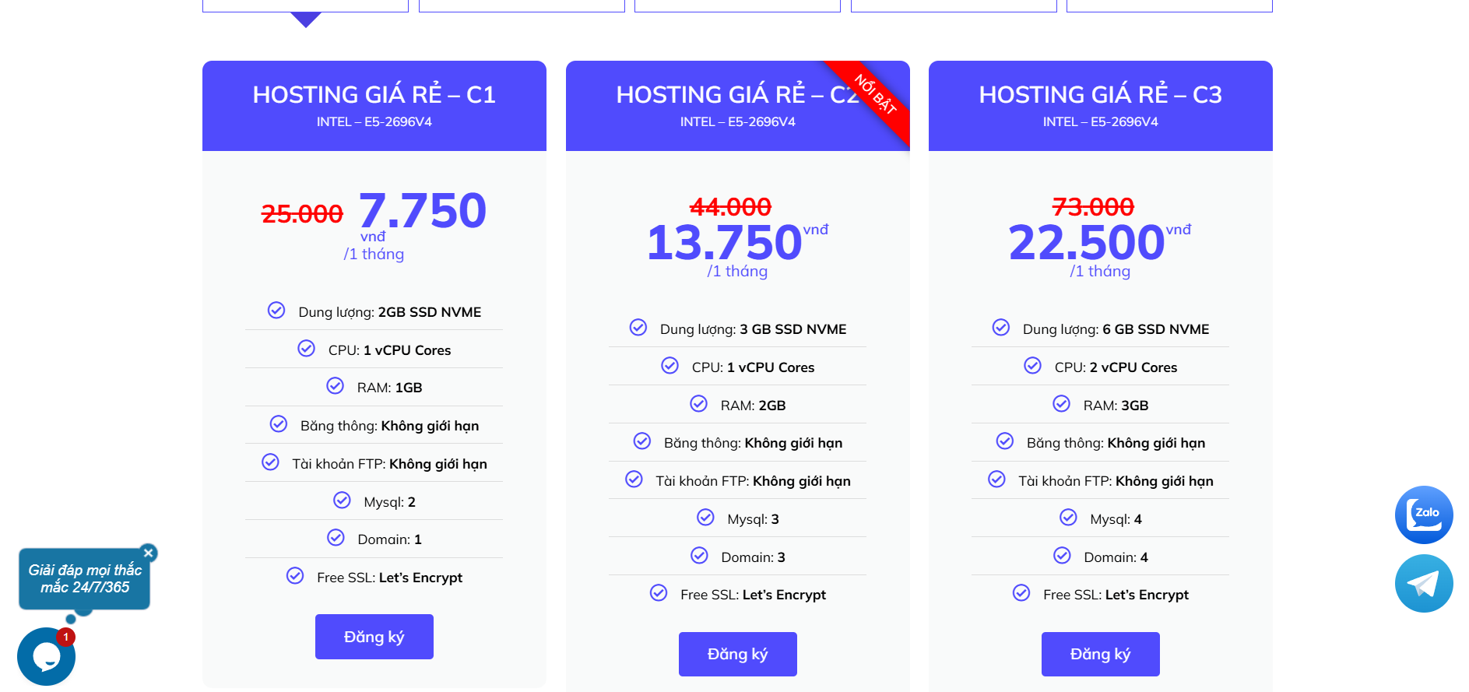Open the live chat bubble icon
The image size is (1469, 692).
click(x=46, y=656)
